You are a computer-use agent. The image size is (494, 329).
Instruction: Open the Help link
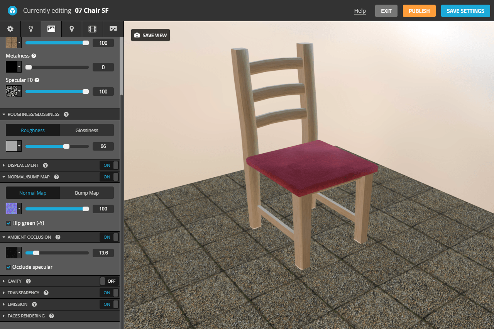(360, 11)
